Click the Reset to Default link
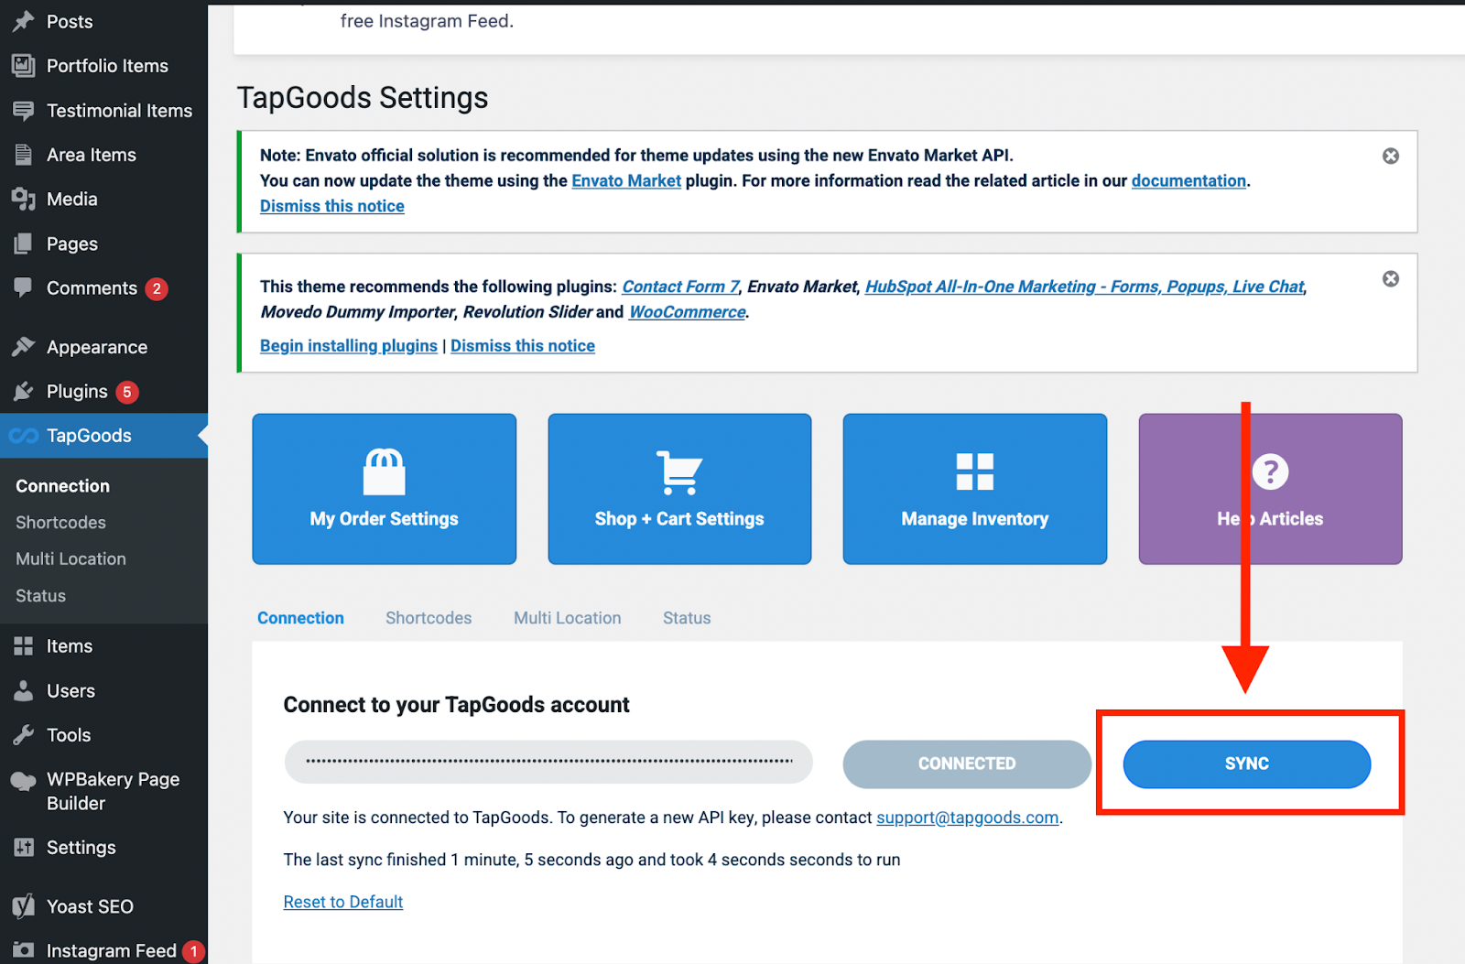 pos(342,902)
